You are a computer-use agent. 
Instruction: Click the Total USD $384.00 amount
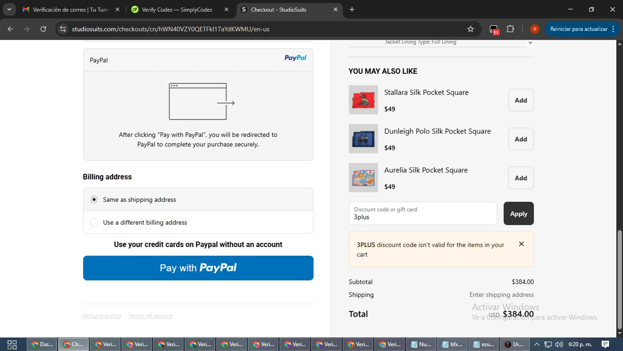pos(511,314)
